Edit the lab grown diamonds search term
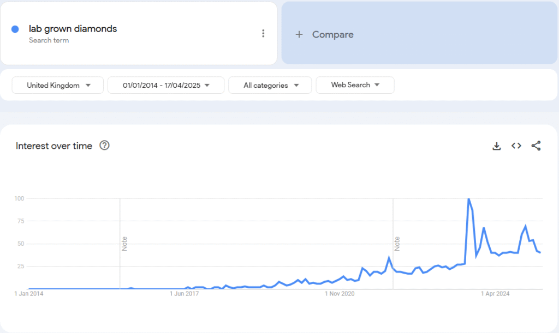Image resolution: width=559 pixels, height=333 pixels. (x=73, y=29)
